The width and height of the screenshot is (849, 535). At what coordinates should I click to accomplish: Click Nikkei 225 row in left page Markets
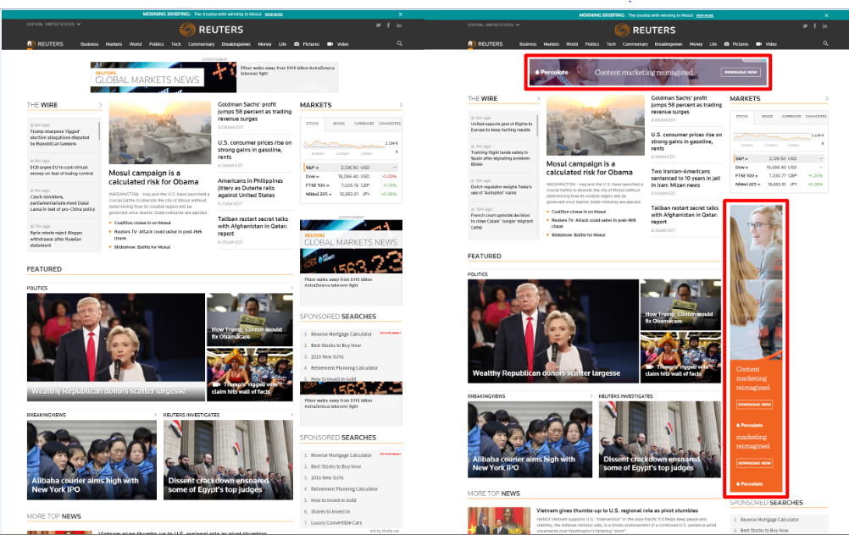[x=351, y=194]
